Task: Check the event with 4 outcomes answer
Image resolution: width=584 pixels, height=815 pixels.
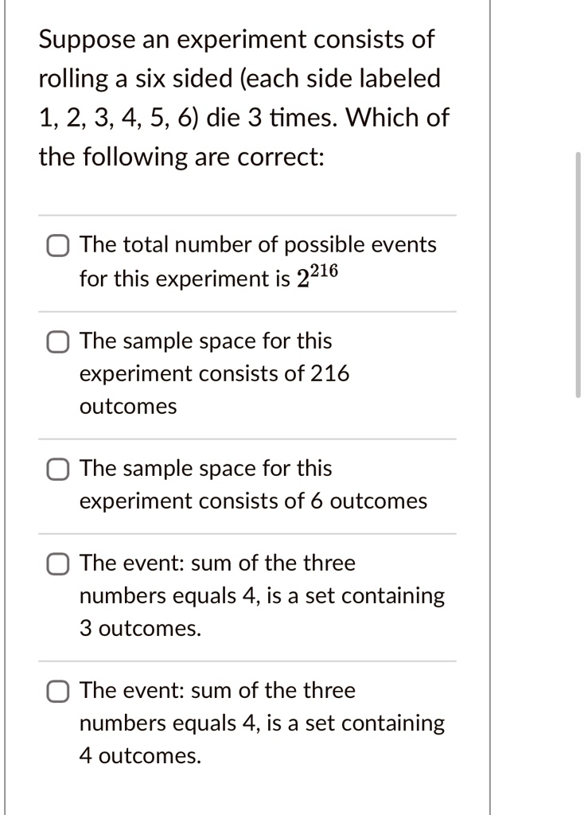Action: [x=56, y=692]
